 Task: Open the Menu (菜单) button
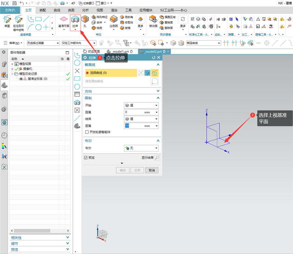click(13, 43)
